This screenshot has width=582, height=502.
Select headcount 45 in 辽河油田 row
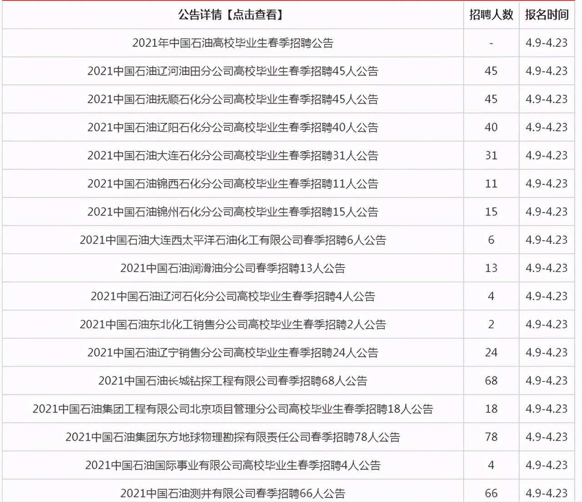click(x=491, y=71)
